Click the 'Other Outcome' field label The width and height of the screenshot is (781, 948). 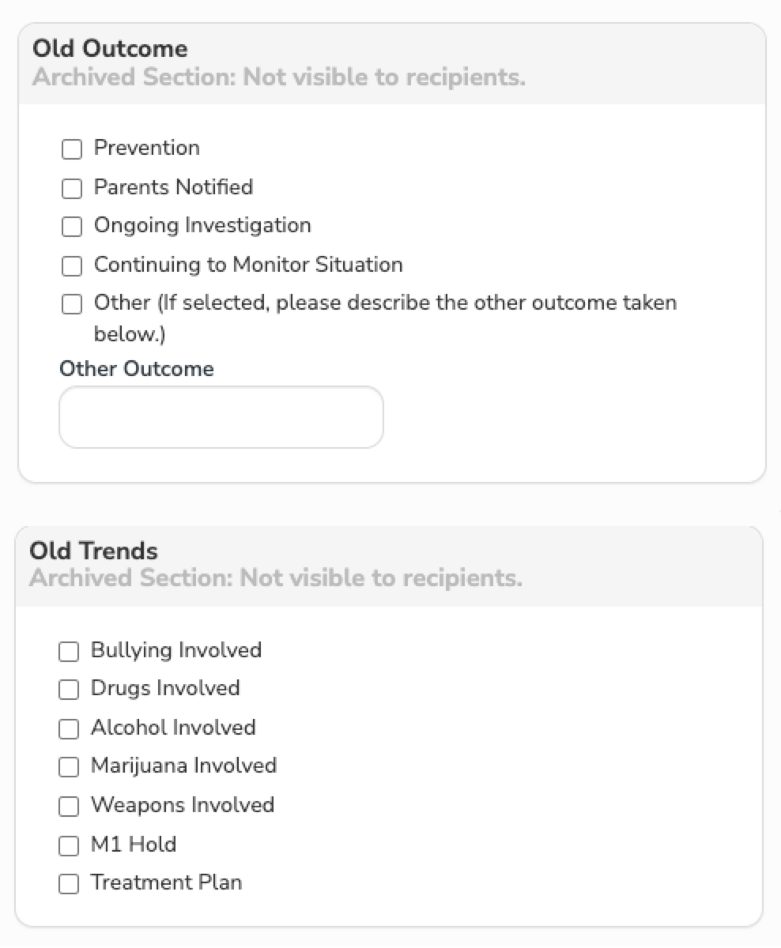[x=137, y=369]
